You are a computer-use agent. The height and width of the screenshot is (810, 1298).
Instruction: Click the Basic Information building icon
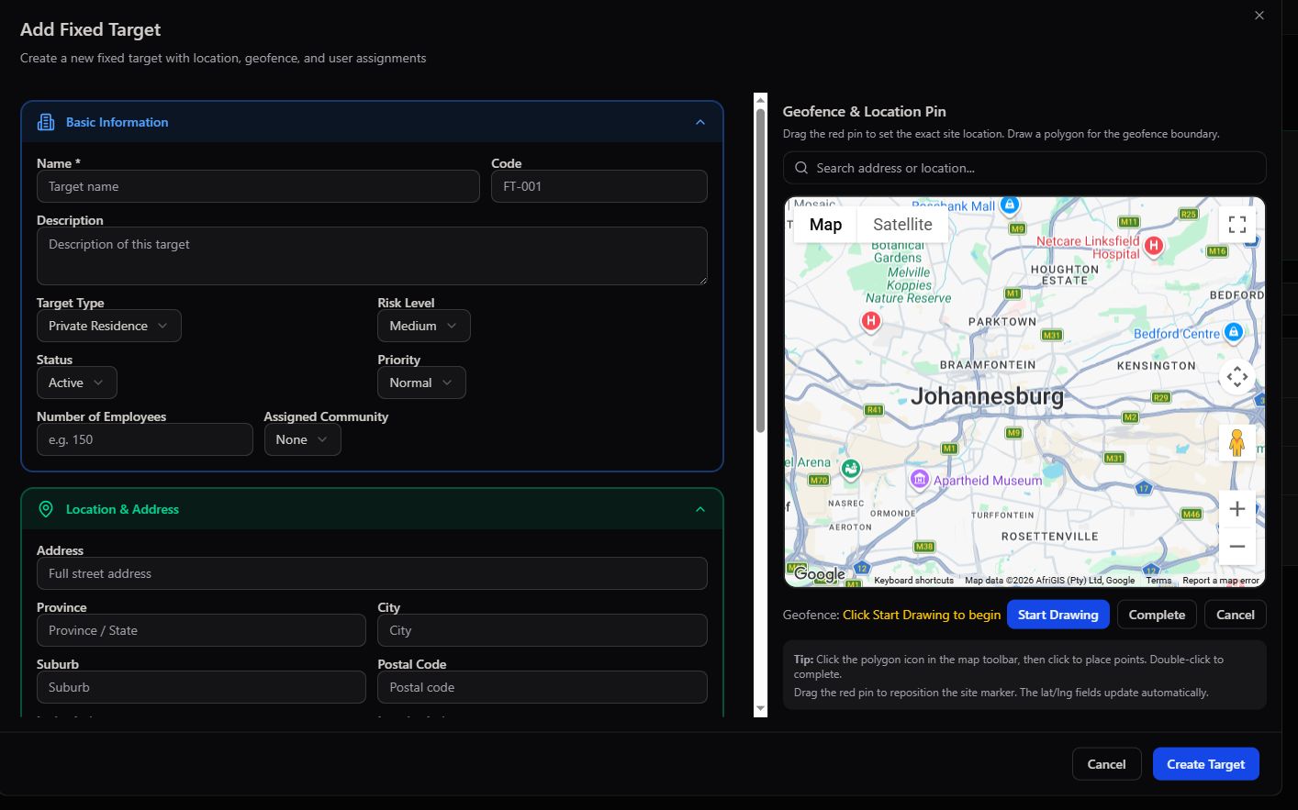[46, 122]
